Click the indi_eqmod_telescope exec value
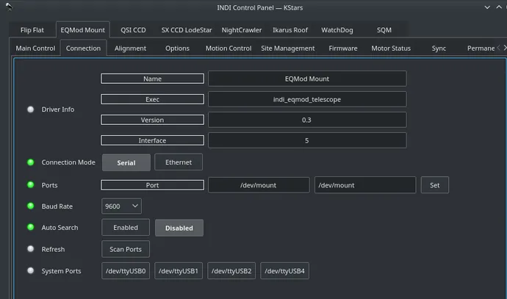507x299 pixels. coord(307,99)
